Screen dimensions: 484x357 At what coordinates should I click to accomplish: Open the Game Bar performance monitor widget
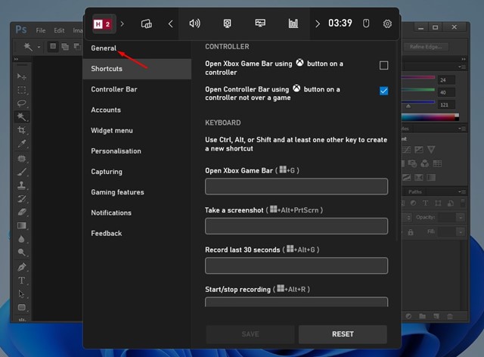(x=260, y=23)
